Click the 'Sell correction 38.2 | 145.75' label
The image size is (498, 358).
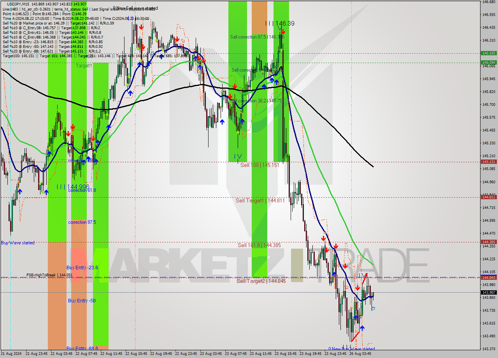click(x=258, y=101)
